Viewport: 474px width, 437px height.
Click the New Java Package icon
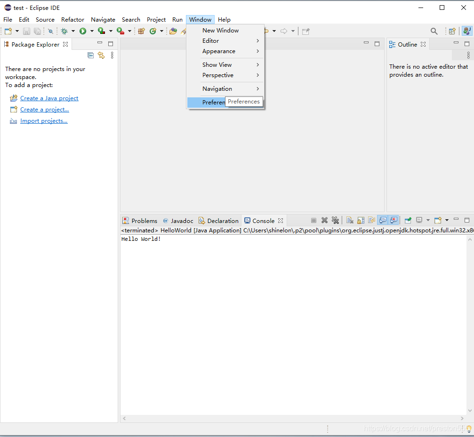[x=142, y=31]
